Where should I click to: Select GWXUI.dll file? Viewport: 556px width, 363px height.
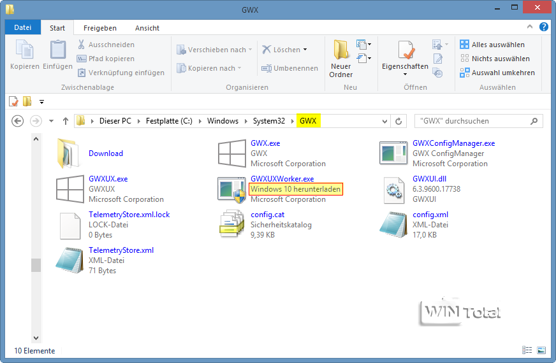(x=421, y=189)
